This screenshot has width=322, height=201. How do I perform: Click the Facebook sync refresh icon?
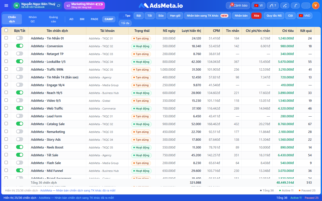click(x=59, y=6)
